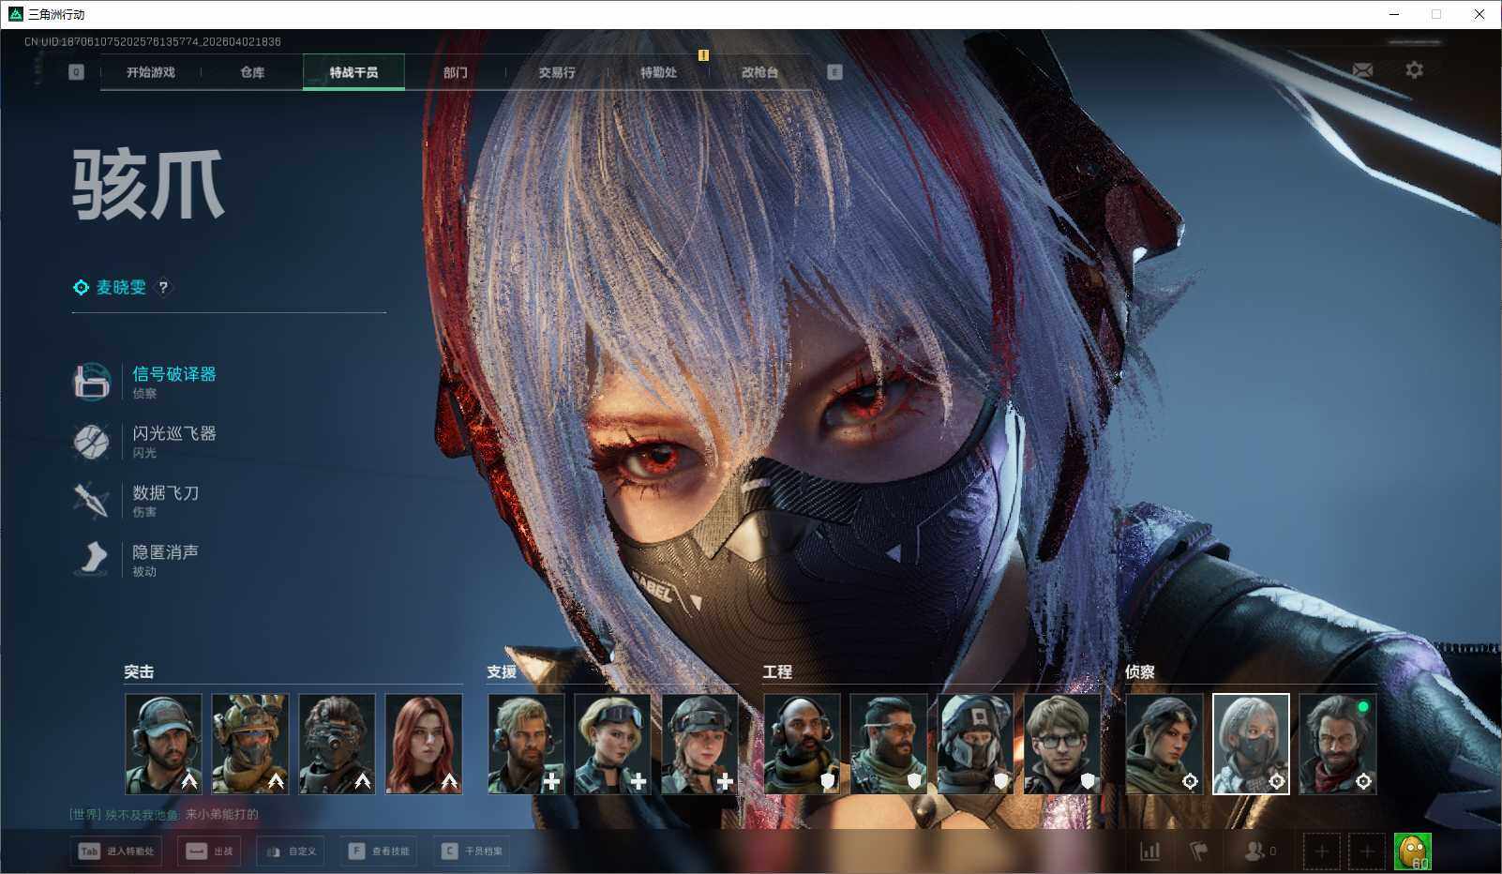The height and width of the screenshot is (874, 1502).
Task: Click the E next-tab key icon
Action: [834, 72]
